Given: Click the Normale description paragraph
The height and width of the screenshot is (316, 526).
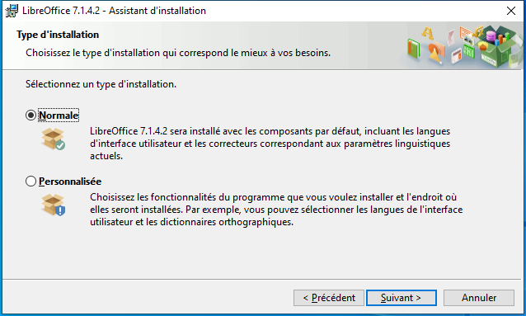Looking at the screenshot, I should click(x=270, y=144).
